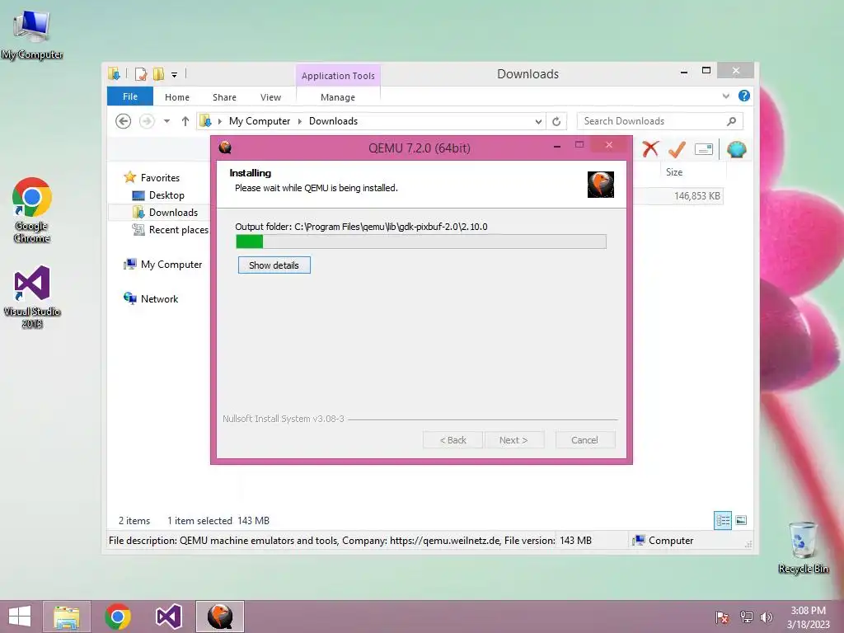Click the quick access Properties icon
This screenshot has width=844, height=633.
pos(141,74)
